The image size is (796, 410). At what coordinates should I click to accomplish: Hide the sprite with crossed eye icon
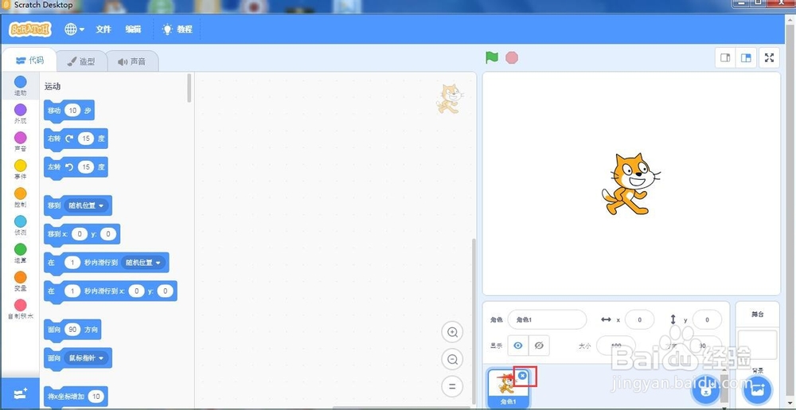click(539, 346)
